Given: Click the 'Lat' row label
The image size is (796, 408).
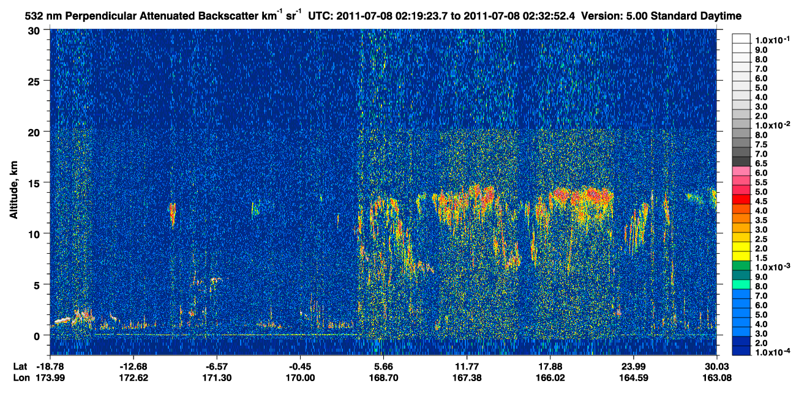Looking at the screenshot, I should [x=20, y=366].
